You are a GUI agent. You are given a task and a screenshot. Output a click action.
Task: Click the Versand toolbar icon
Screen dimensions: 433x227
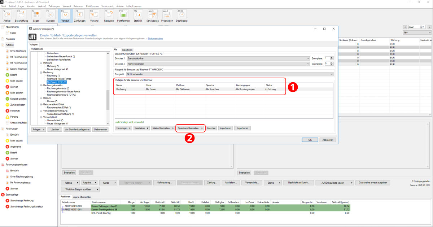click(x=94, y=15)
